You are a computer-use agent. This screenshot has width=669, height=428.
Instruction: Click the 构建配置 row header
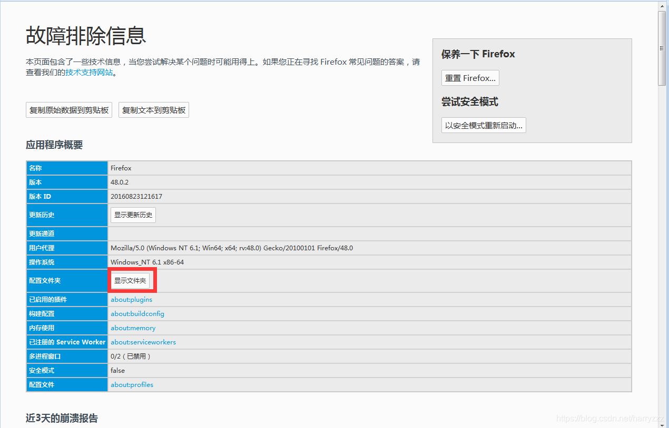tap(67, 313)
